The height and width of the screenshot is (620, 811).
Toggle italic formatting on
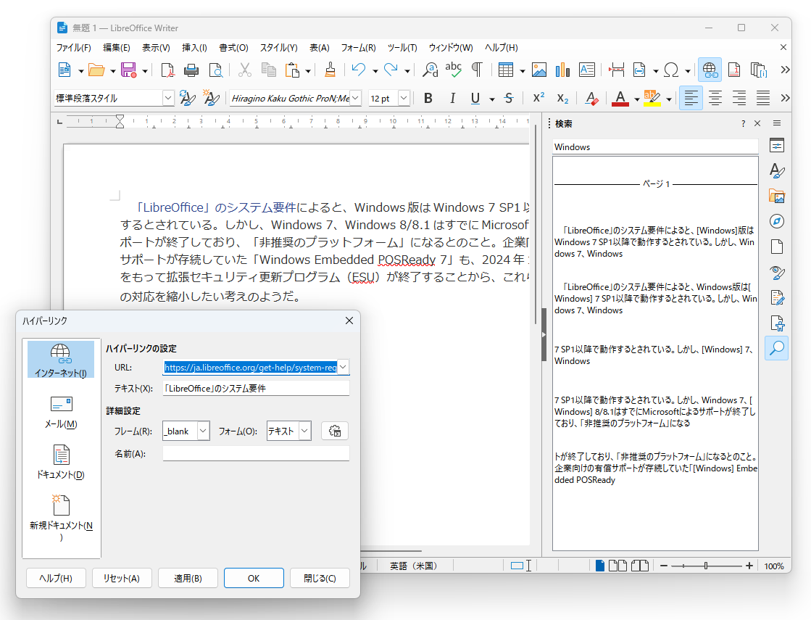(x=452, y=97)
